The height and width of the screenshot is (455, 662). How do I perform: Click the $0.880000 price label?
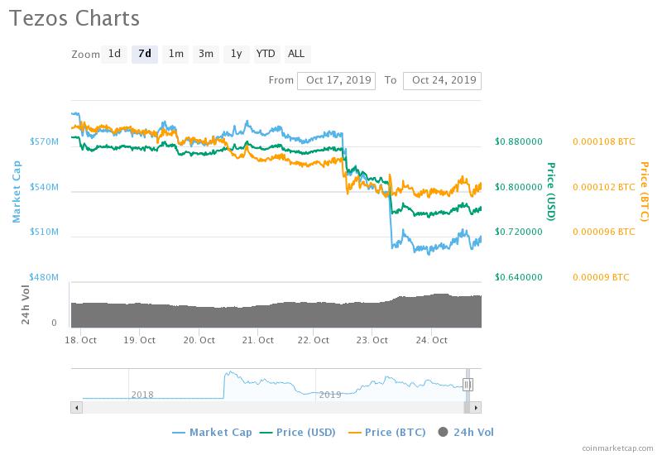click(x=519, y=141)
